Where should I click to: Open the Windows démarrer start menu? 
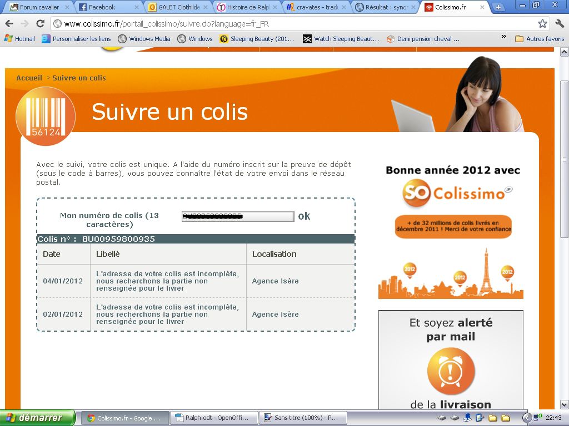coord(37,418)
